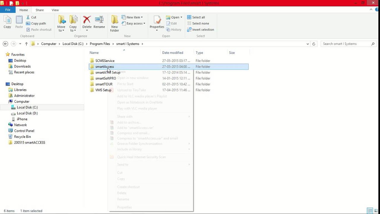
Task: Go up one level with Up arrow
Action: click(26, 44)
